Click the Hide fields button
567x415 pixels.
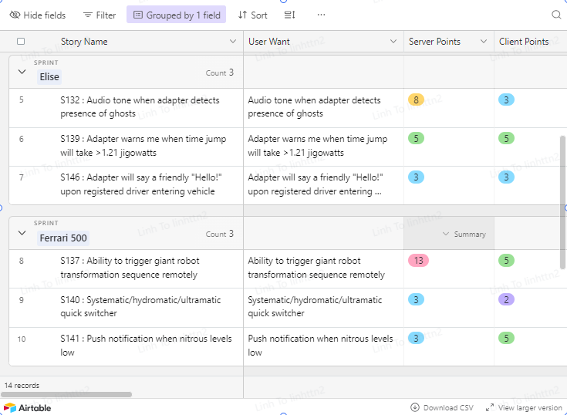[38, 15]
